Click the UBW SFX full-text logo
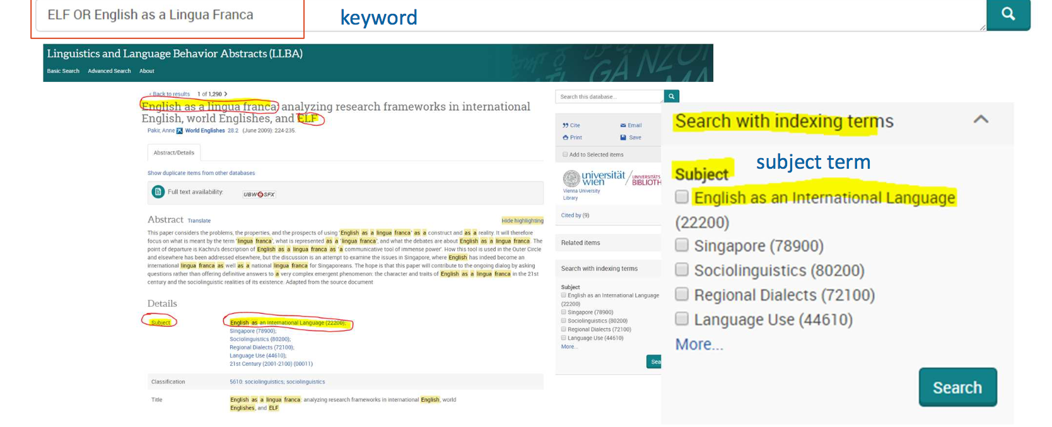The width and height of the screenshot is (1052, 427). click(x=259, y=195)
